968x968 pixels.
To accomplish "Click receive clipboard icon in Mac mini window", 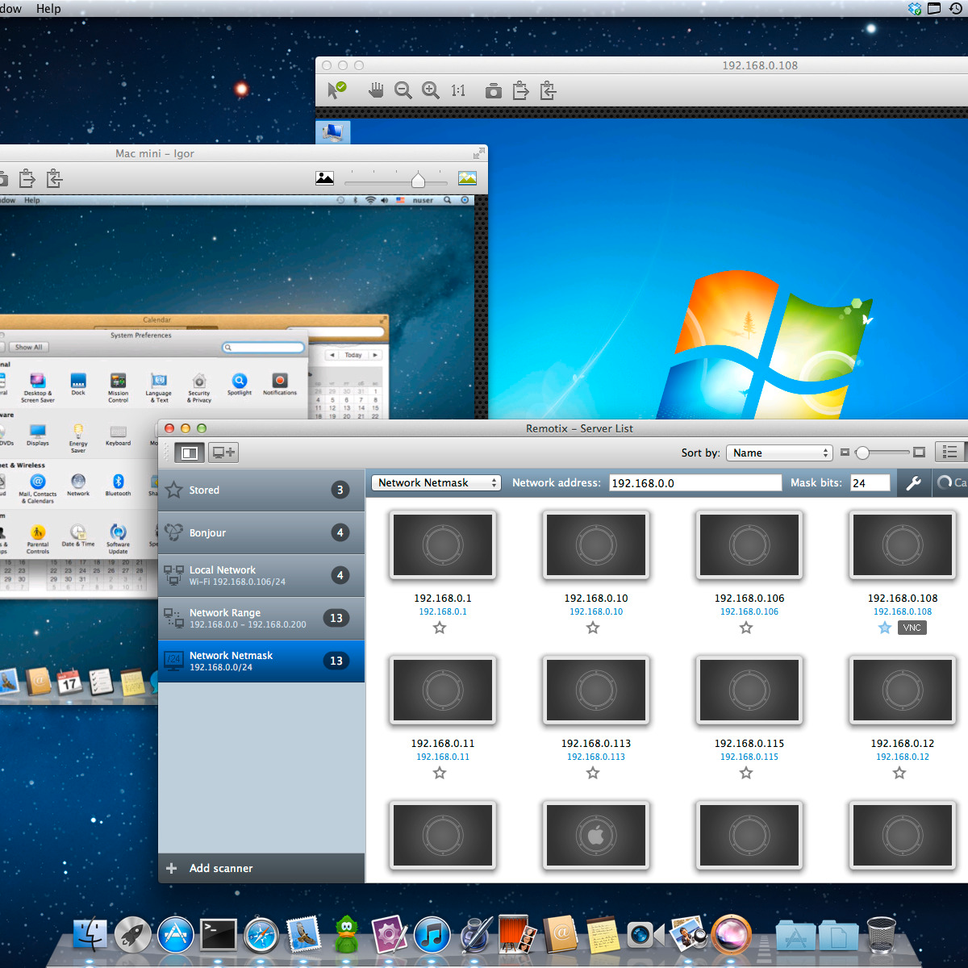I will coord(55,178).
